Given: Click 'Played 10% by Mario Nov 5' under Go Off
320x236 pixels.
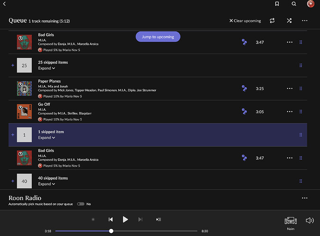Looking at the screenshot, I should [x=63, y=120].
